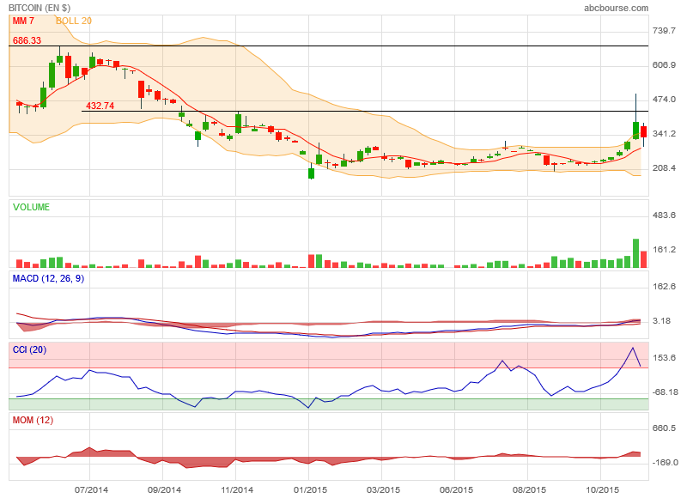687x498 pixels.
Task: Click the 06/2015 date on the time axis
Action: coord(456,490)
